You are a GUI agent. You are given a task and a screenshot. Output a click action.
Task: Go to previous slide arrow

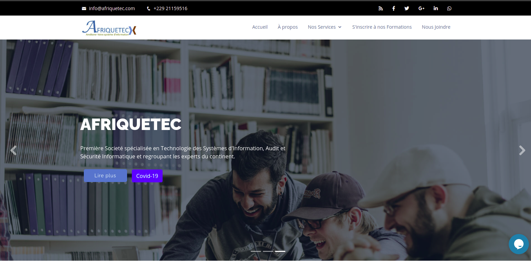pos(14,150)
